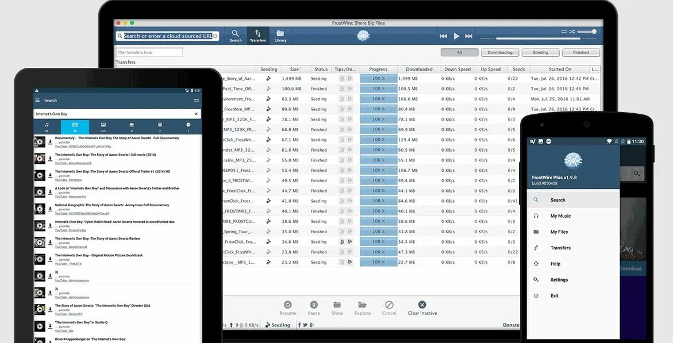Open tablet hamburger menu
Screen dimensions: 673x343
(37, 101)
